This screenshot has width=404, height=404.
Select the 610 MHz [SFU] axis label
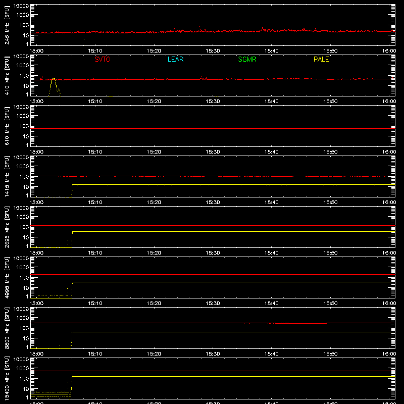(7, 126)
